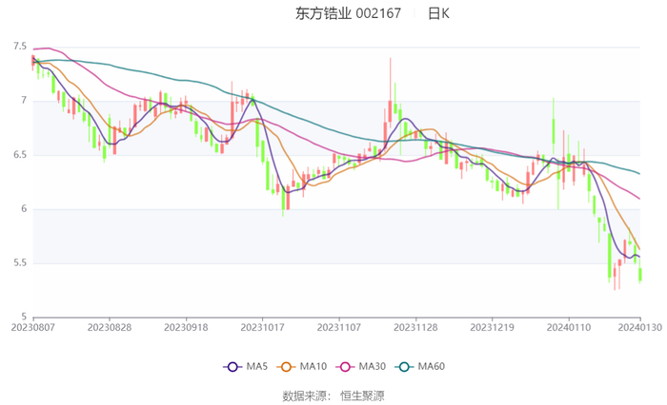Toggle MA30 legend label text
The height and width of the screenshot is (405, 667).
(x=370, y=367)
